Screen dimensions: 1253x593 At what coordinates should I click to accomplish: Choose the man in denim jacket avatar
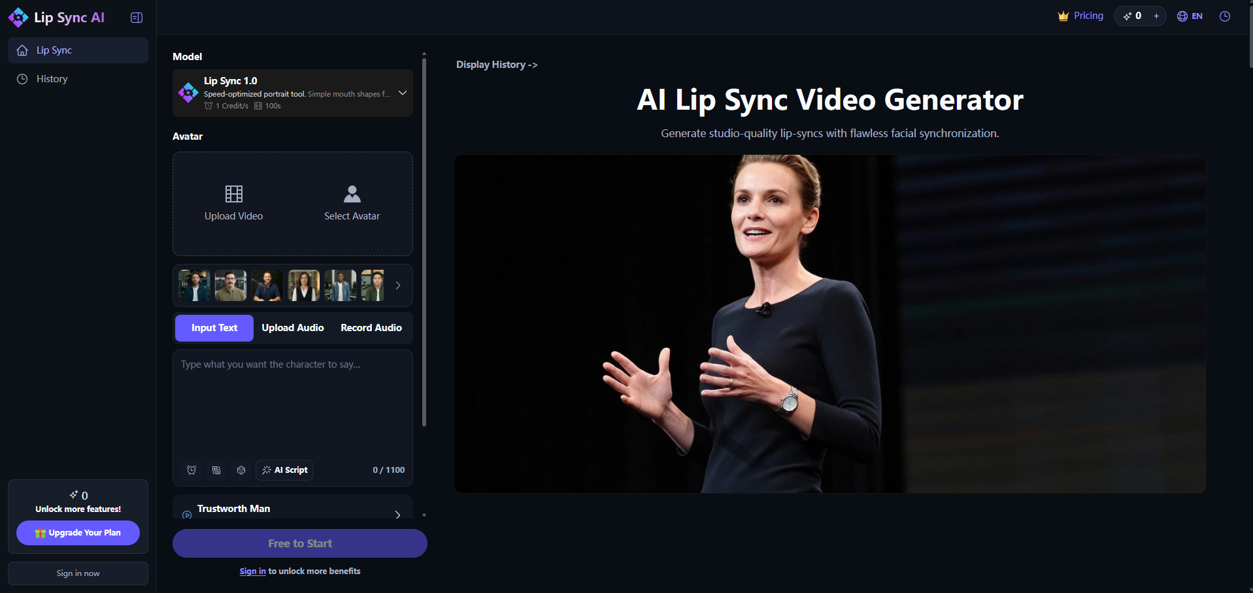tap(341, 285)
